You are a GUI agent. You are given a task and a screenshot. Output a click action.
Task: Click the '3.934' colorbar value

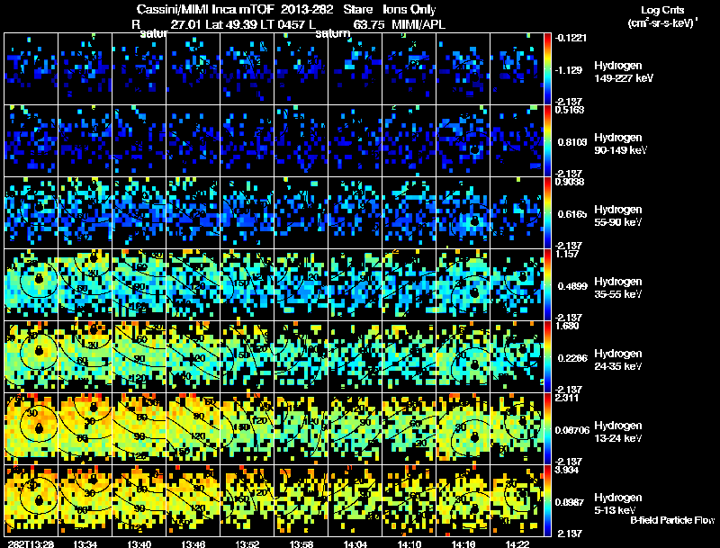(x=567, y=470)
